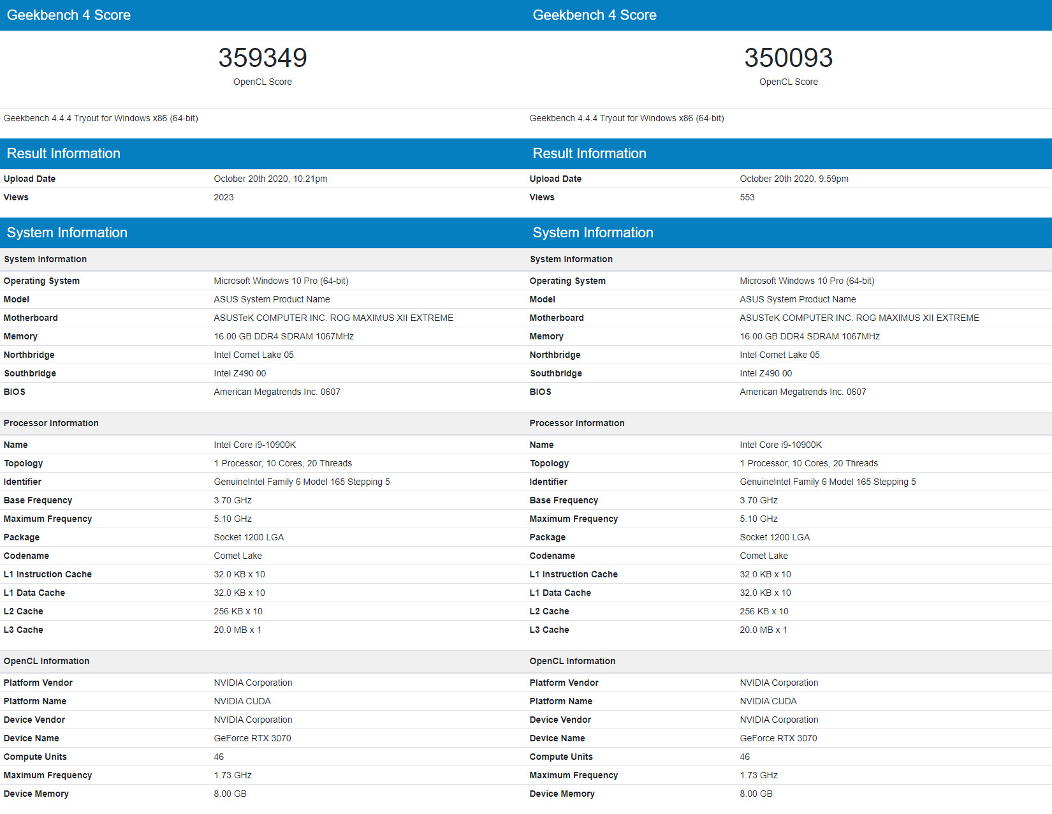Click the views value 553
This screenshot has height=814, width=1052.
747,197
